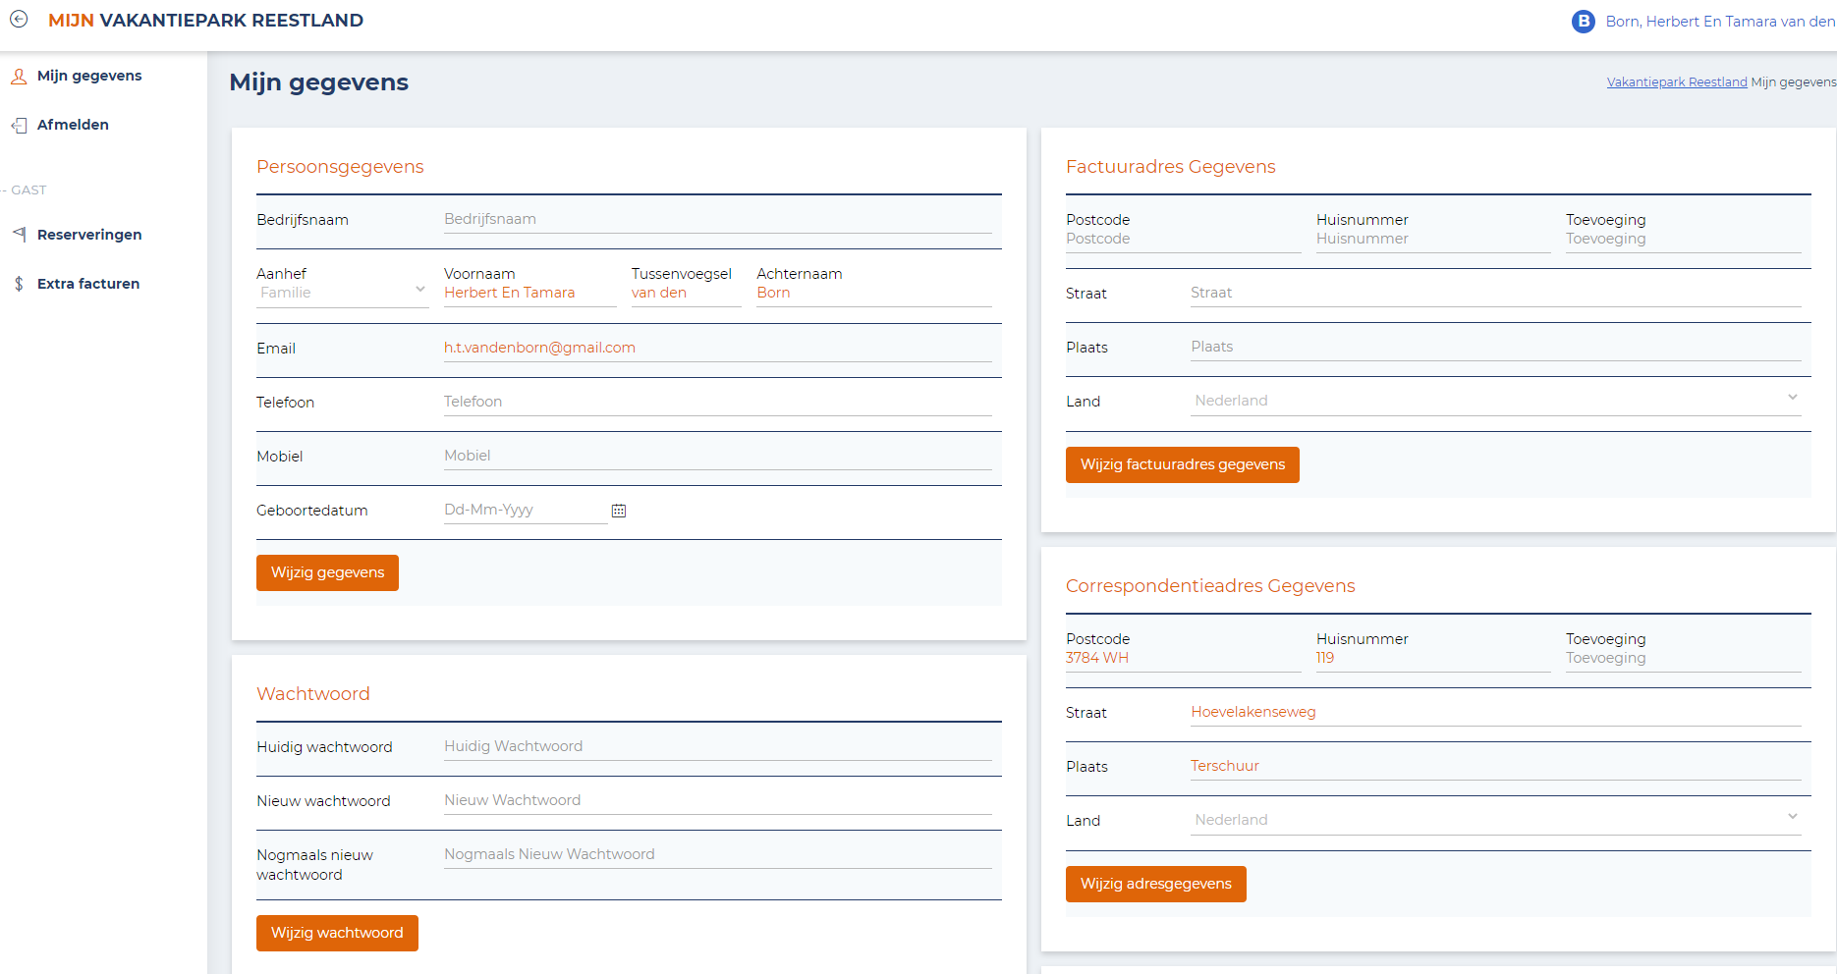Focus the Nieuw wachtwoord input field
The height and width of the screenshot is (974, 1837).
coord(717,801)
